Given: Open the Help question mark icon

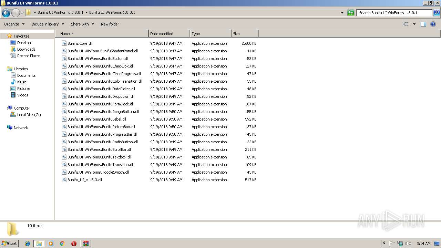Looking at the screenshot, I should [433, 24].
